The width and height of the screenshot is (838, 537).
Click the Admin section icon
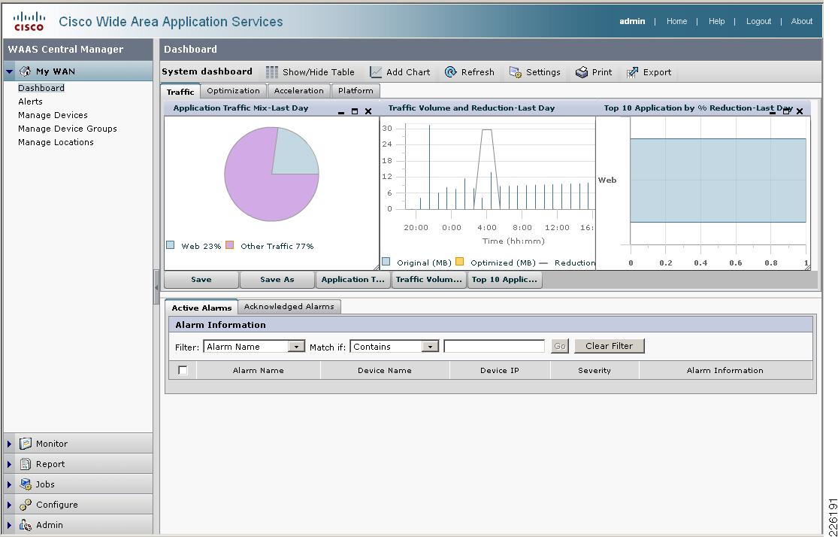tap(25, 525)
